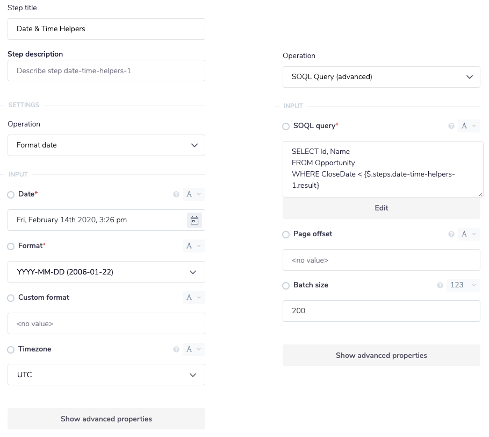
Task: Click the Page offset input field
Action: (382, 260)
